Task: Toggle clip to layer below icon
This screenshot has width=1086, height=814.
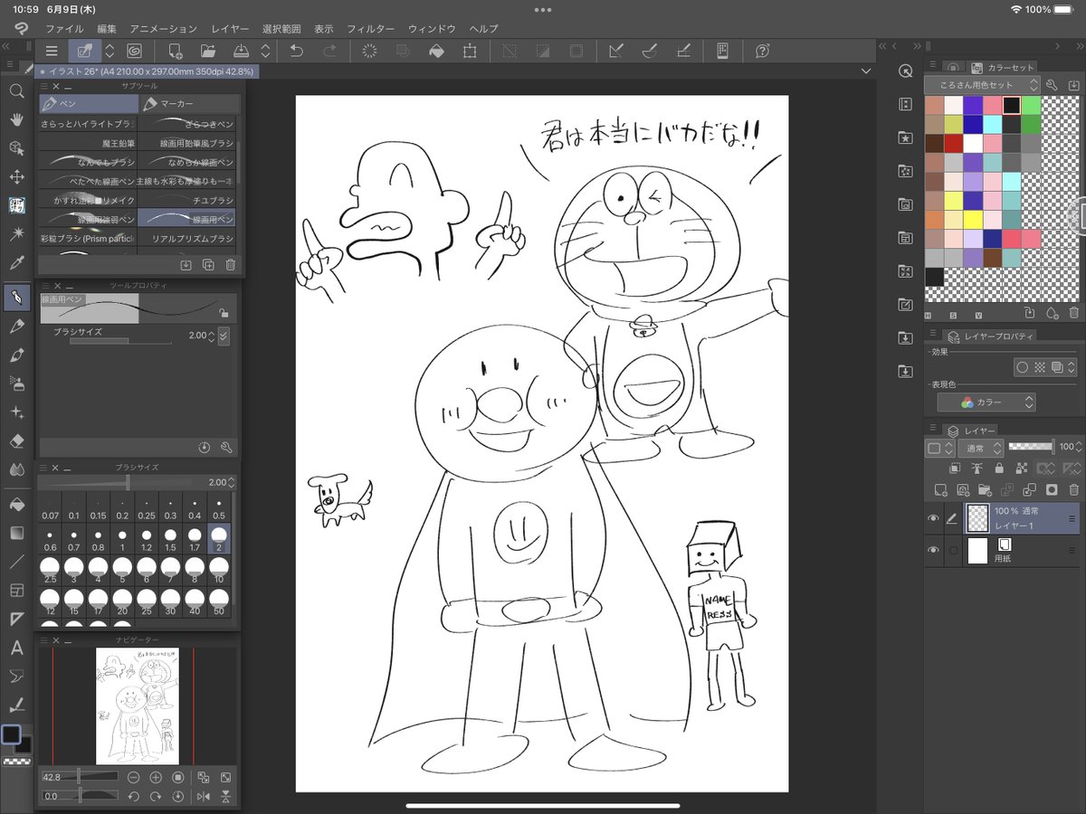Action: (x=955, y=468)
